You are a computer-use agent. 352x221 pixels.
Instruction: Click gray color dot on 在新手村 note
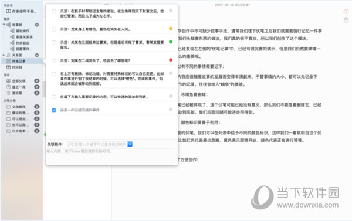171,11
